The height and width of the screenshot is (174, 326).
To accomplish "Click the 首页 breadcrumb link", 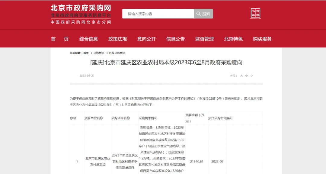I will [x=86, y=53].
